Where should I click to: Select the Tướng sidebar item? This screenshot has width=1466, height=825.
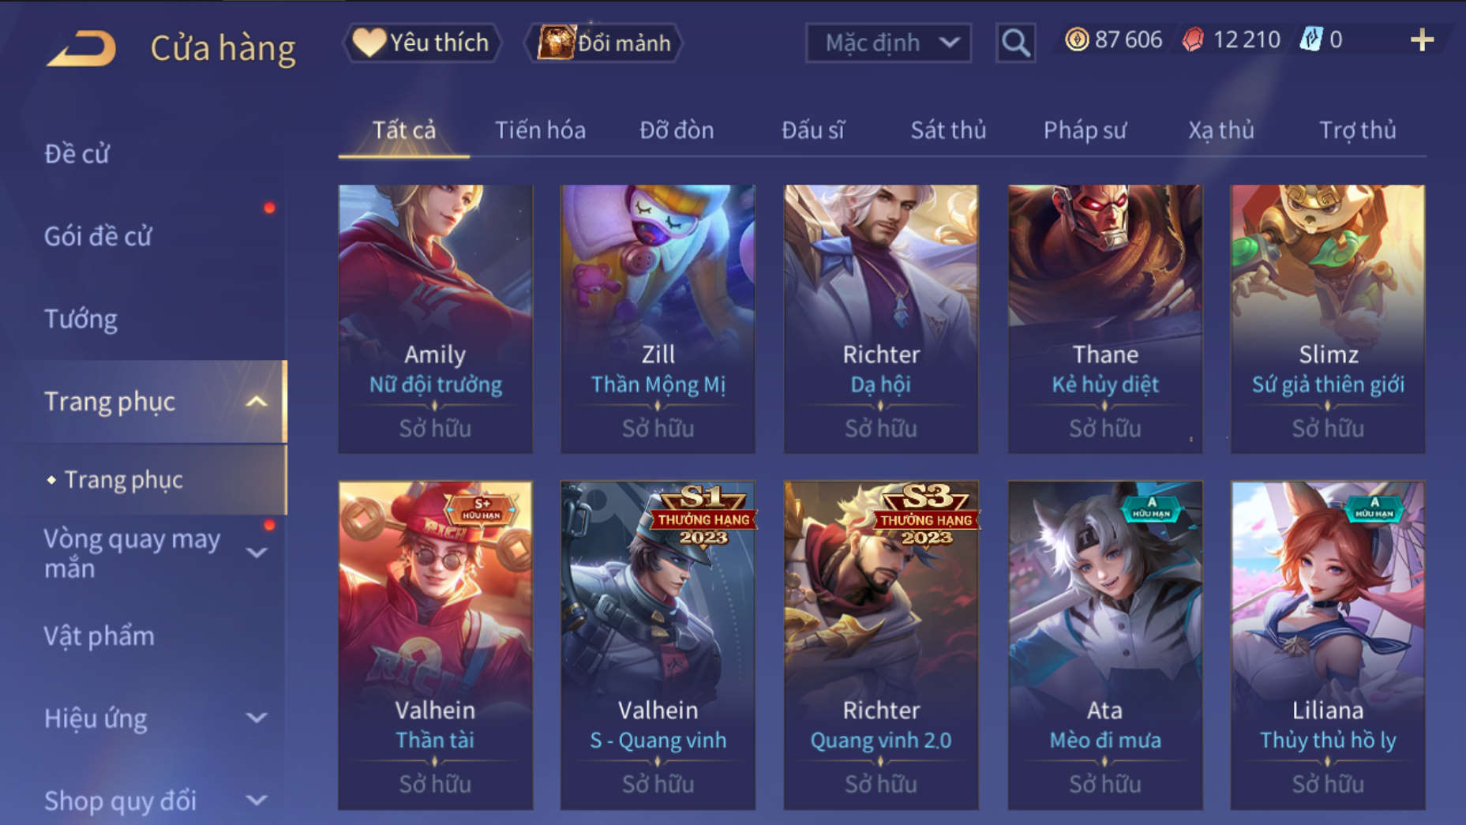click(81, 319)
